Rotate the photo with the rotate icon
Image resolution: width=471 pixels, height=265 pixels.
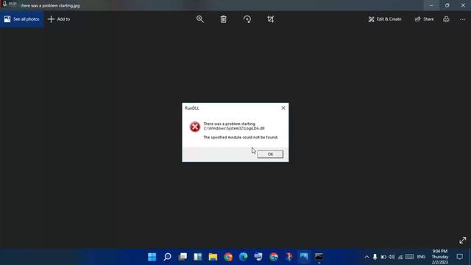247,19
